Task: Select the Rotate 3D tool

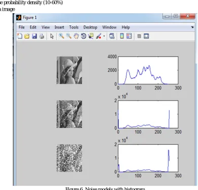Action: point(83,36)
